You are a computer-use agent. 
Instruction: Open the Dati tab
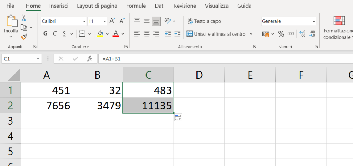click(x=160, y=6)
